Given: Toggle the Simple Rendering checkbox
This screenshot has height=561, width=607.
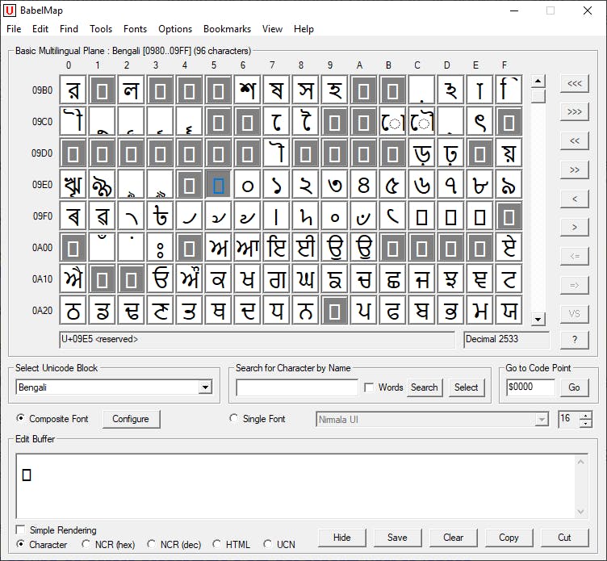Looking at the screenshot, I should 22,530.
